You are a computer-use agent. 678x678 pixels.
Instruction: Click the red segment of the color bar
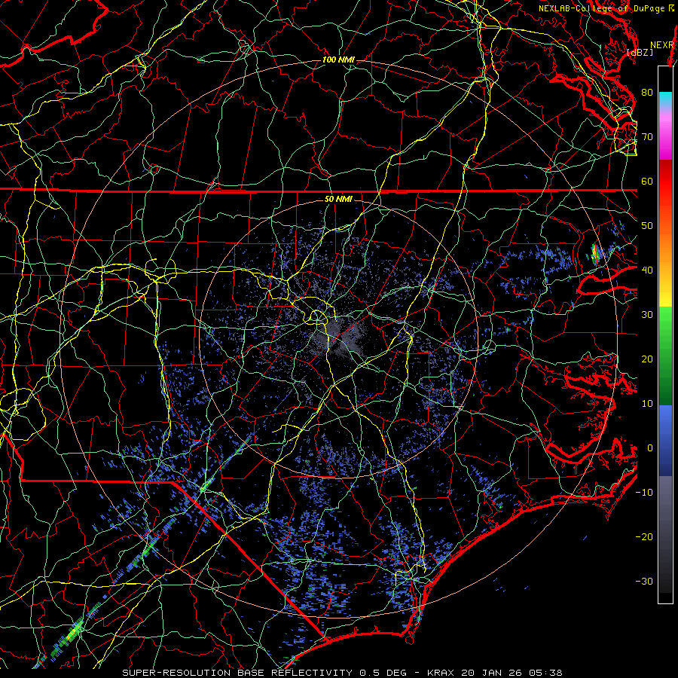665,182
